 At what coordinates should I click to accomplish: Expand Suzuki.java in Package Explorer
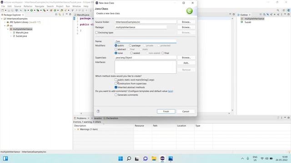coord(11,36)
